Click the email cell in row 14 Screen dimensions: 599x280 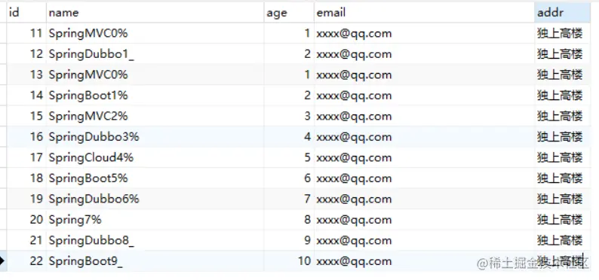click(425, 96)
